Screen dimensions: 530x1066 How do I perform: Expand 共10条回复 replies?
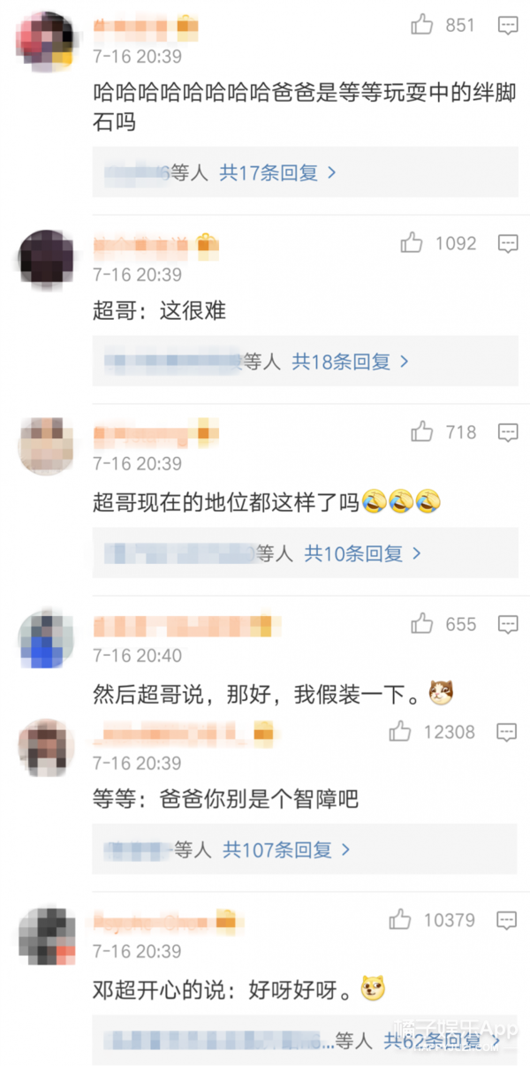[x=363, y=553]
